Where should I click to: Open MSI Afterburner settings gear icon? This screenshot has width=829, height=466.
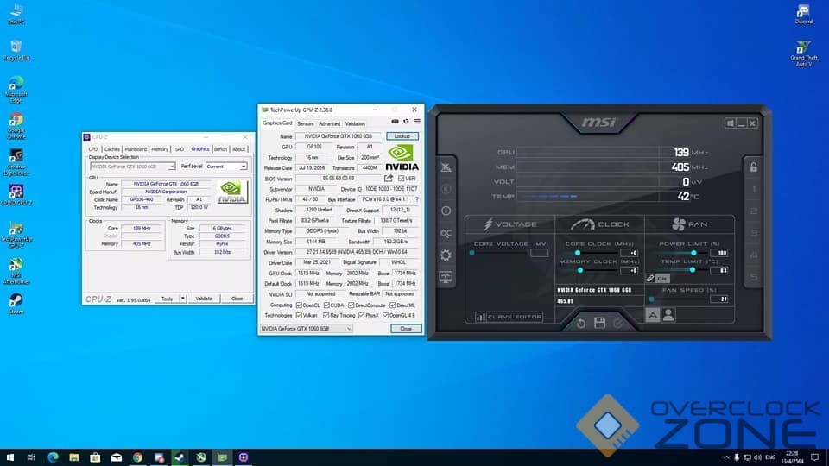446,255
